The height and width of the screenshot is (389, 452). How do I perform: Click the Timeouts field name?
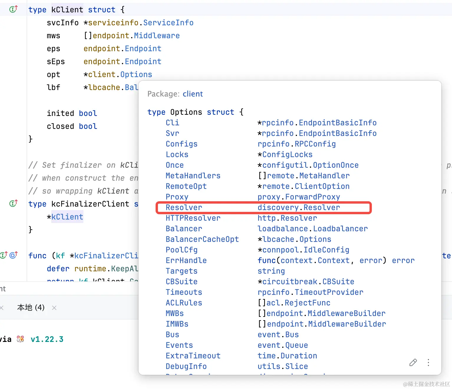click(184, 292)
